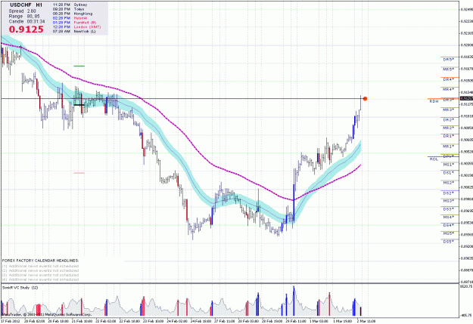The image size is (473, 324).
Task: Click the MS5 pivot level label
Action: 449,233
